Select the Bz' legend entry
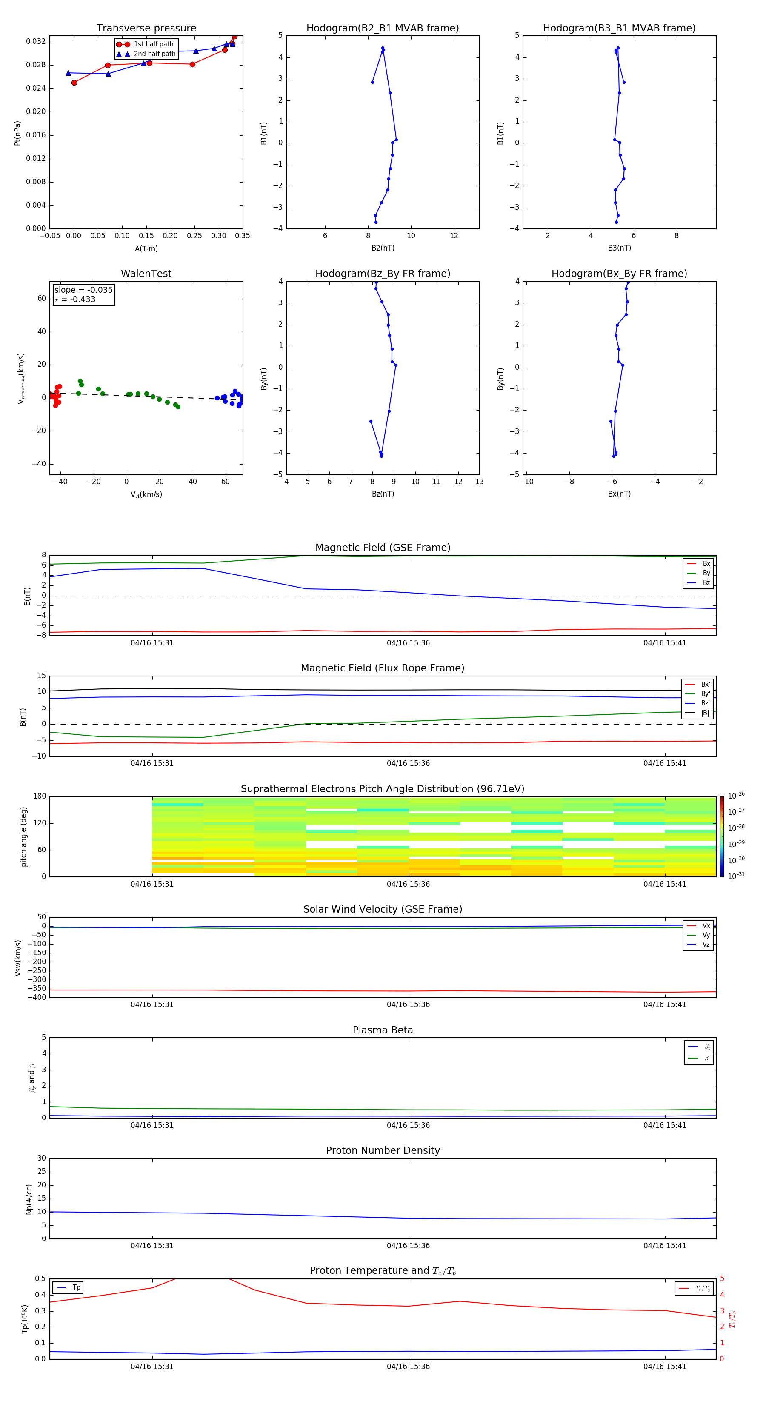 [x=698, y=703]
